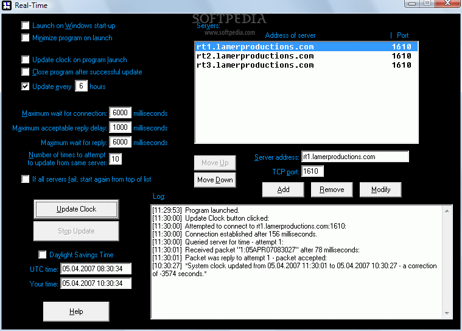This screenshot has width=462, height=331.
Task: Click the 'Received packet' log line
Action: point(256,250)
